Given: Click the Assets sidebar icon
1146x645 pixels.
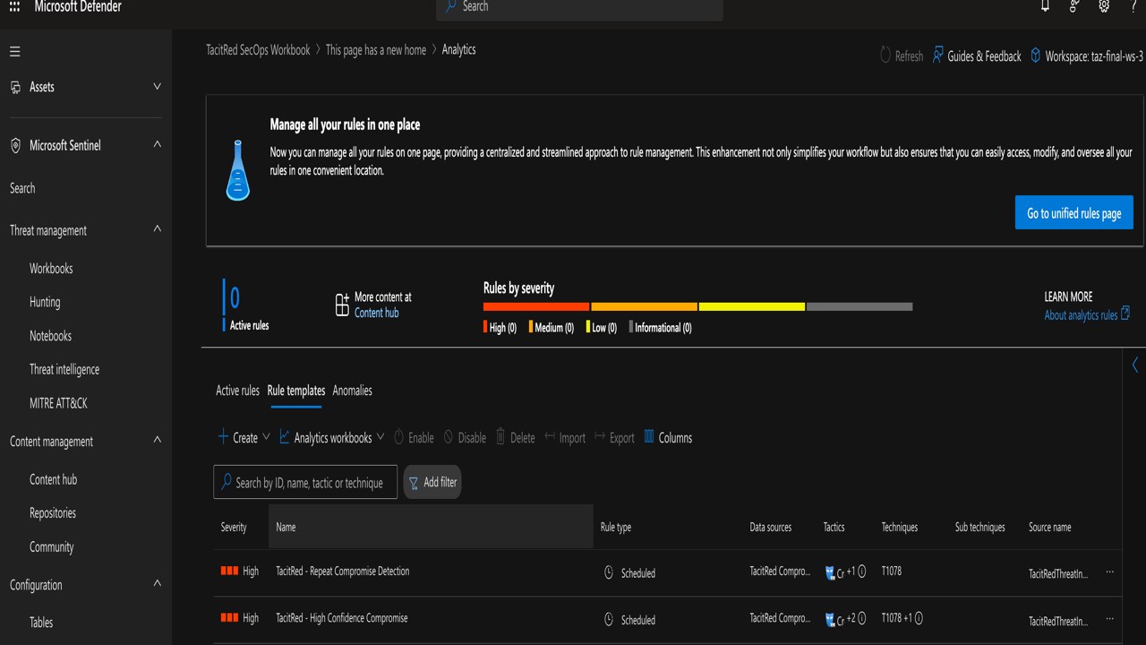Looking at the screenshot, I should (x=15, y=87).
